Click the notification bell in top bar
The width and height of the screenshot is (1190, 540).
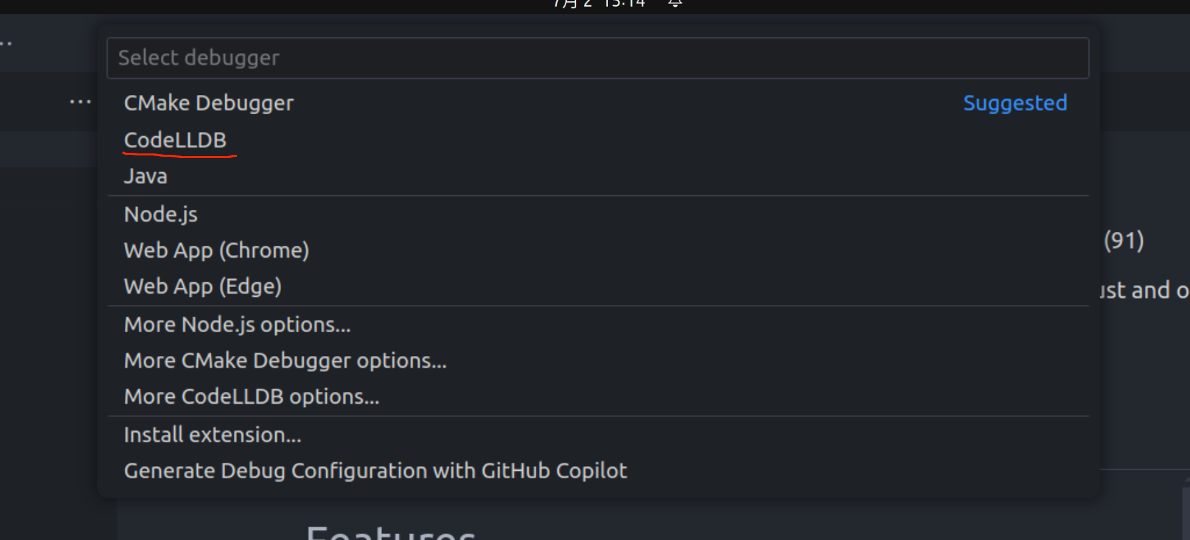pyautogui.click(x=675, y=3)
